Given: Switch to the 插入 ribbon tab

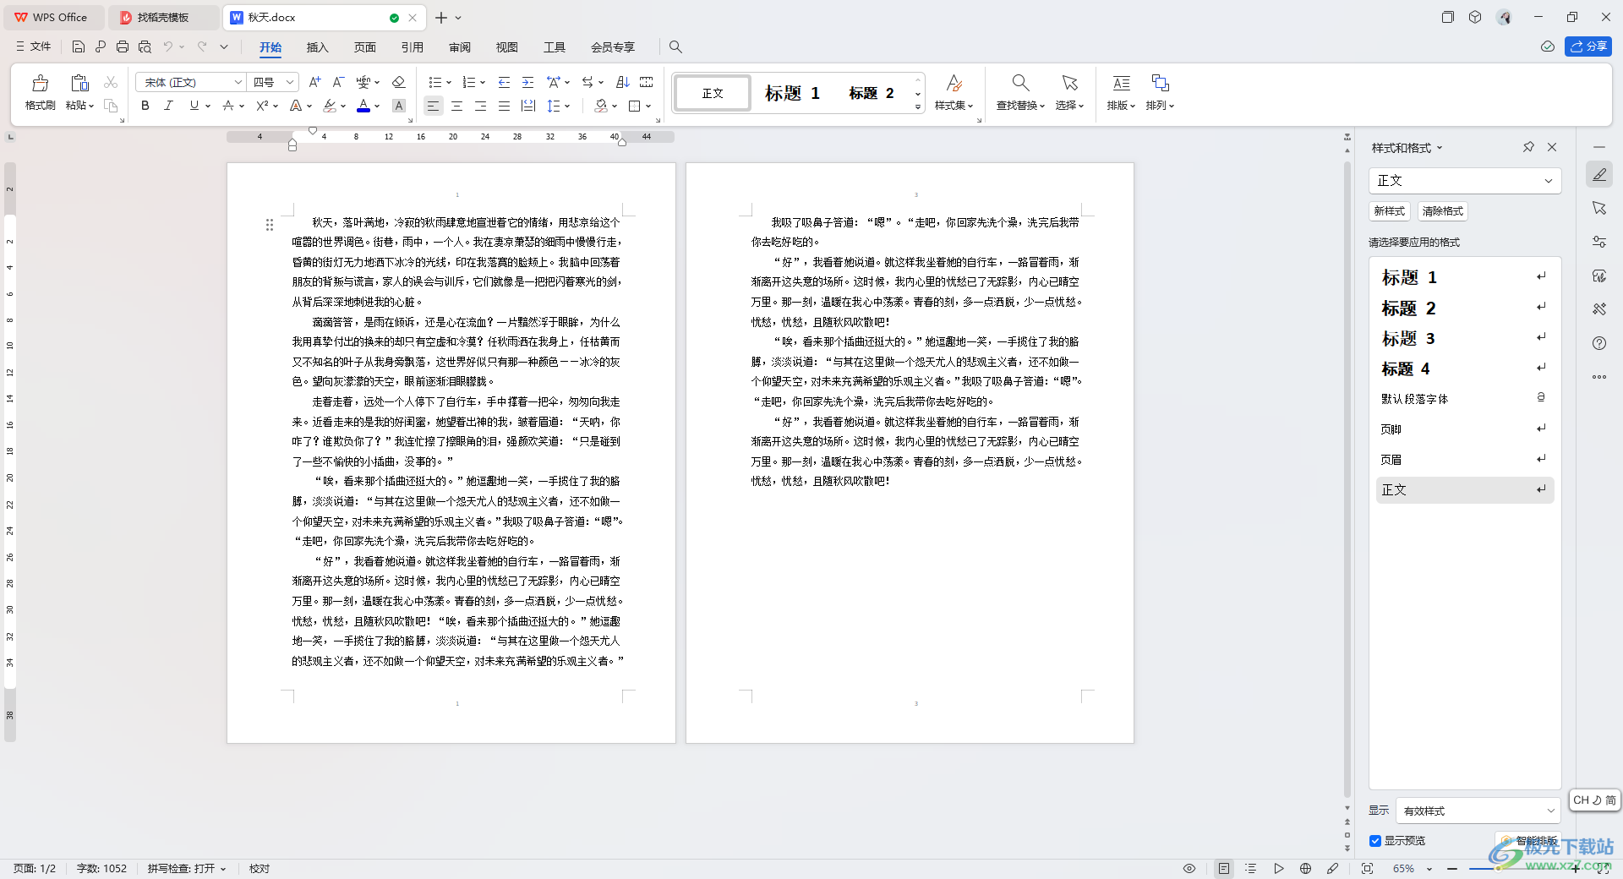Looking at the screenshot, I should click(317, 47).
